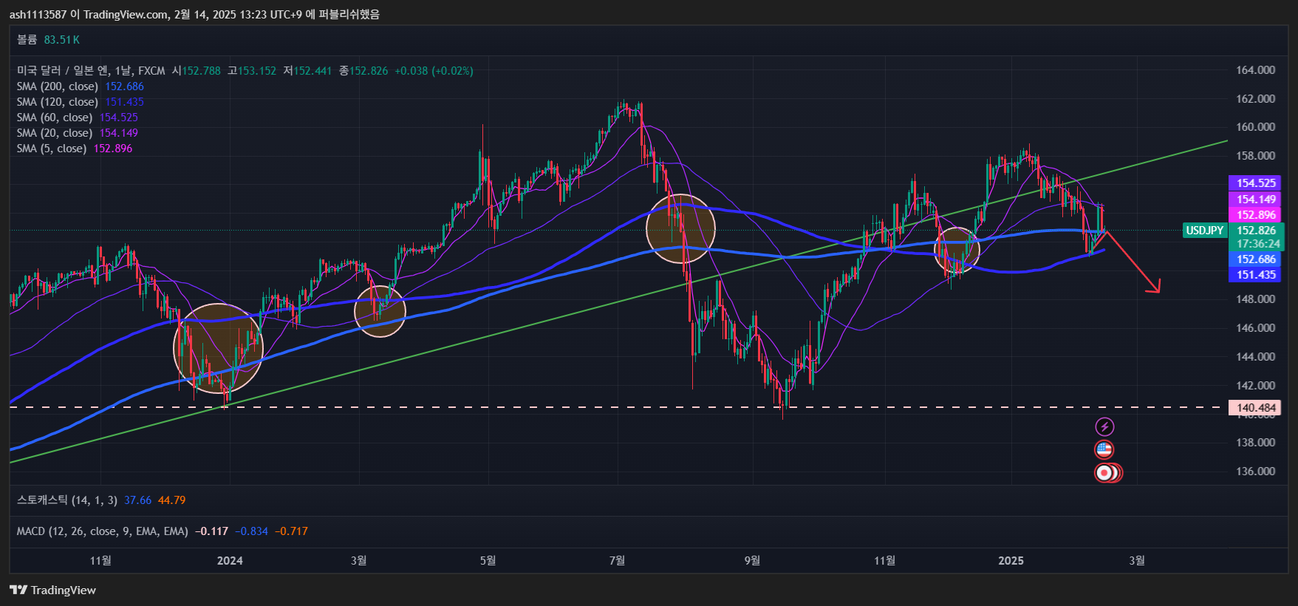Viewport: 1298px width, 606px height.
Task: Click the USDJPY symbol tag on price axis
Action: coord(1204,231)
